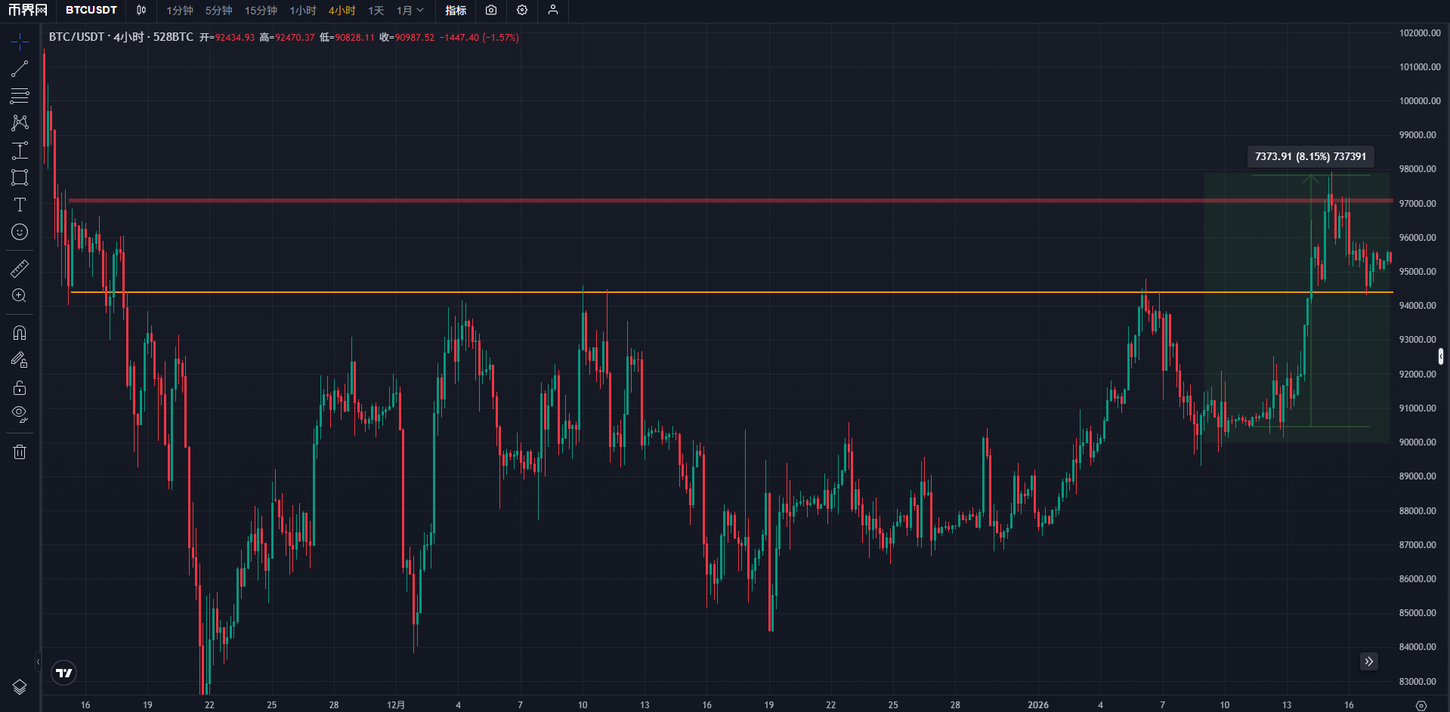Open the BTCUSDT symbol search
The width and height of the screenshot is (1450, 712).
(x=91, y=11)
